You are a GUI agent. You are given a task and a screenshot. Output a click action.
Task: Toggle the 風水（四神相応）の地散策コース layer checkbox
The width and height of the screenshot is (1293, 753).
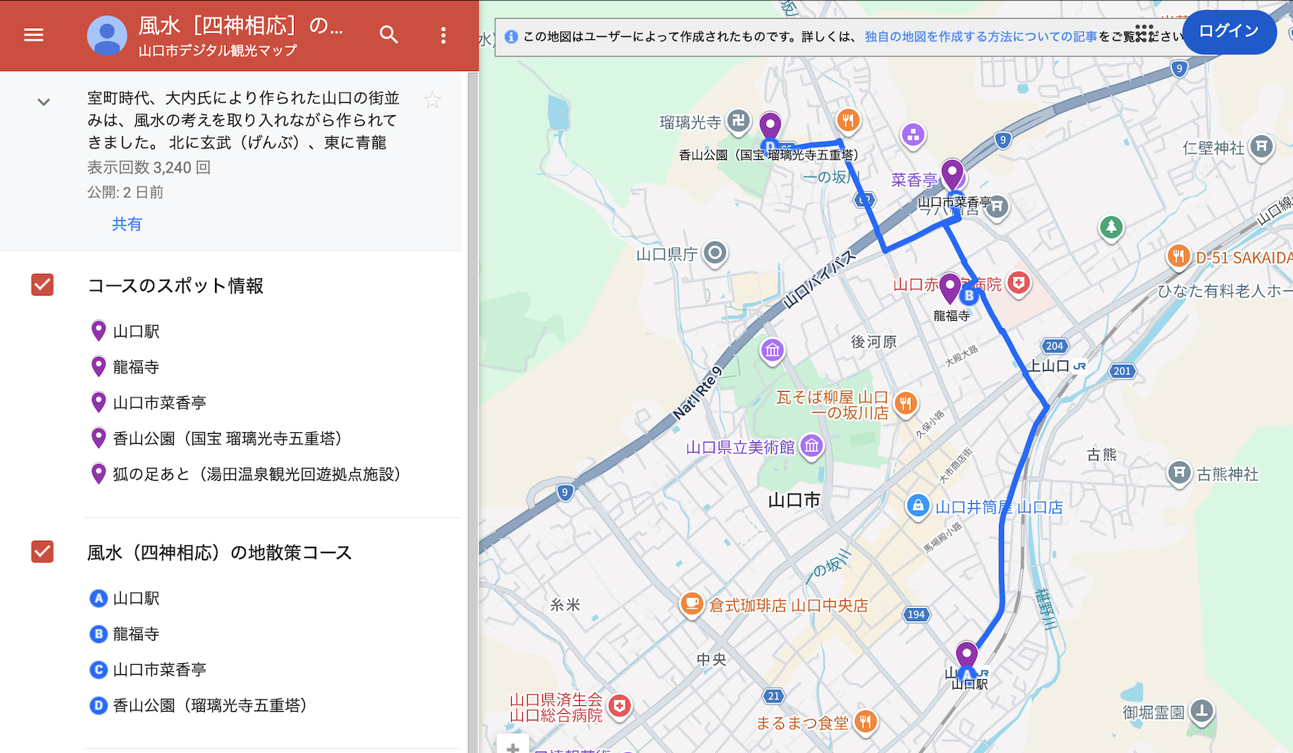point(43,552)
